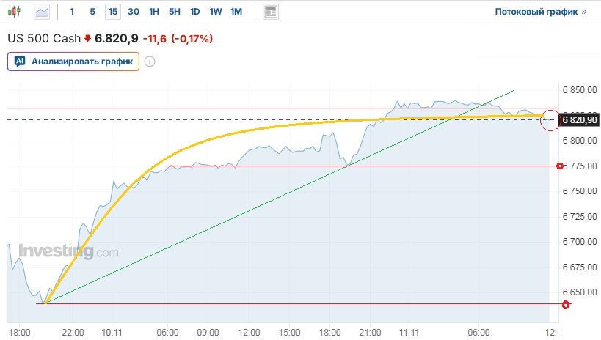Select the 1 minute timeframe
Image resolution: width=601 pixels, height=340 pixels.
(x=72, y=12)
